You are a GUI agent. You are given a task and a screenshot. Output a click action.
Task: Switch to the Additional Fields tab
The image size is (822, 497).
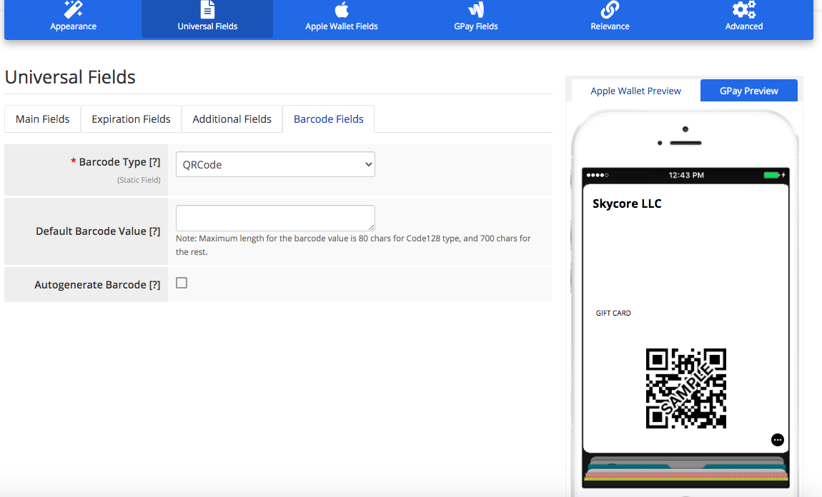click(232, 119)
